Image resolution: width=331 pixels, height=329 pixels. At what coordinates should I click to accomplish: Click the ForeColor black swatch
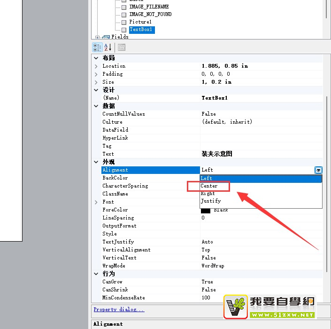(206, 210)
